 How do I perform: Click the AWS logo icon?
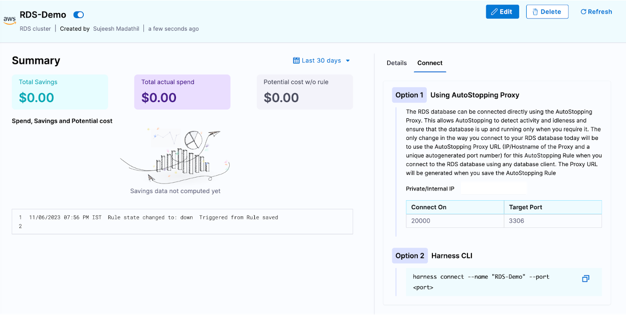[x=10, y=20]
